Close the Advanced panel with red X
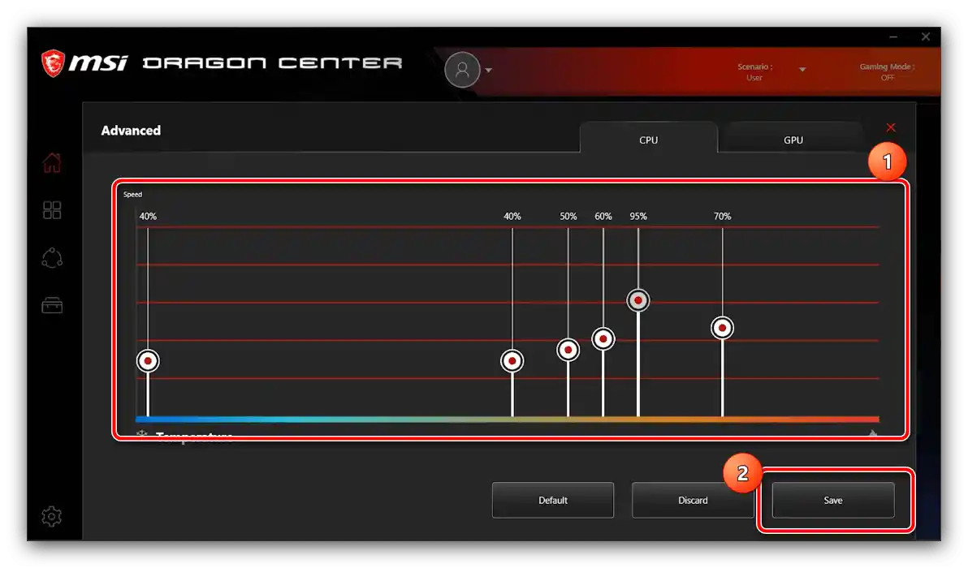 coord(890,127)
